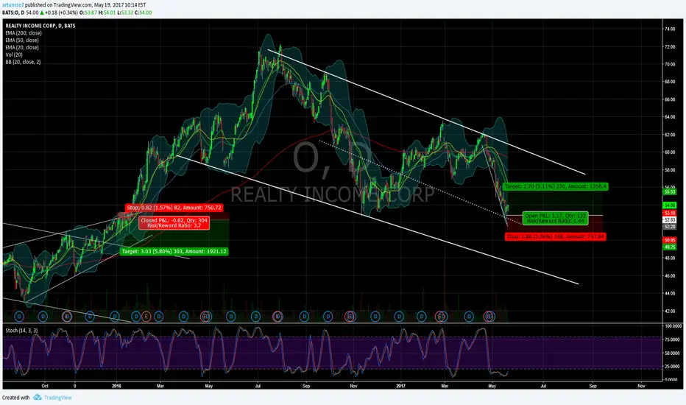
Task: Open the artuncio7 author link
Action: (13, 5)
